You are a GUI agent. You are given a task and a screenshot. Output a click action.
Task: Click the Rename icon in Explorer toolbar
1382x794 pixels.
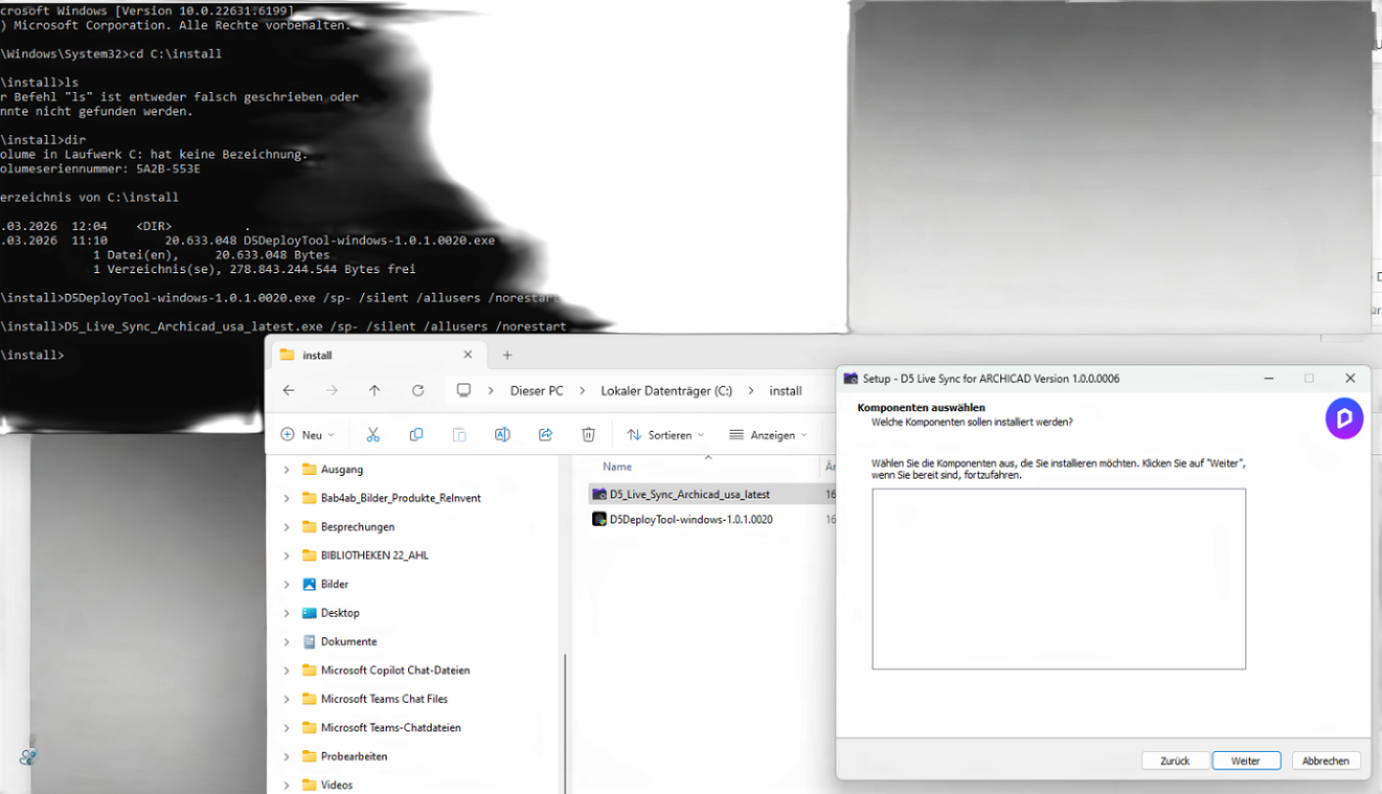click(502, 435)
